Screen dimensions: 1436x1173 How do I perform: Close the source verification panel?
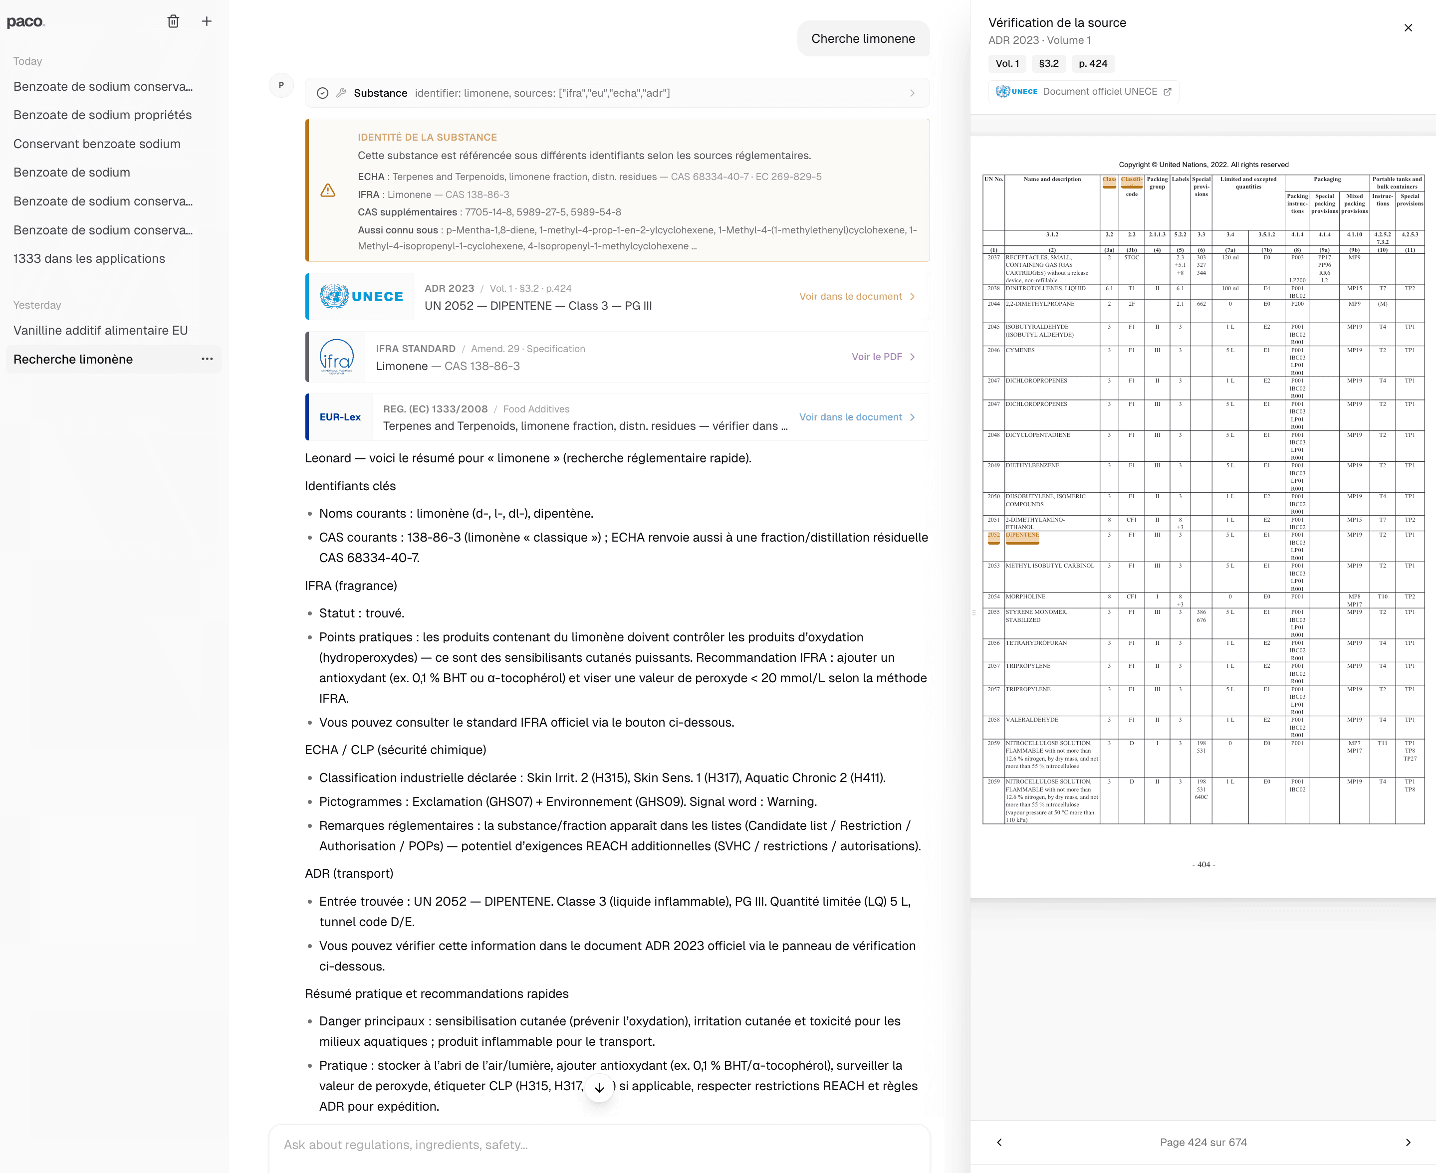click(x=1408, y=28)
